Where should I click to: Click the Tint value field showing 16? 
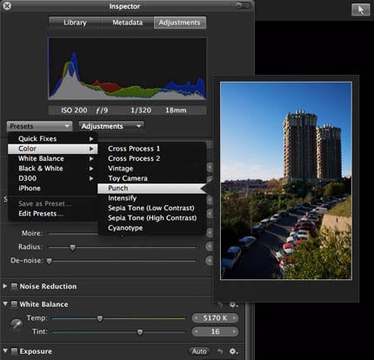click(215, 331)
